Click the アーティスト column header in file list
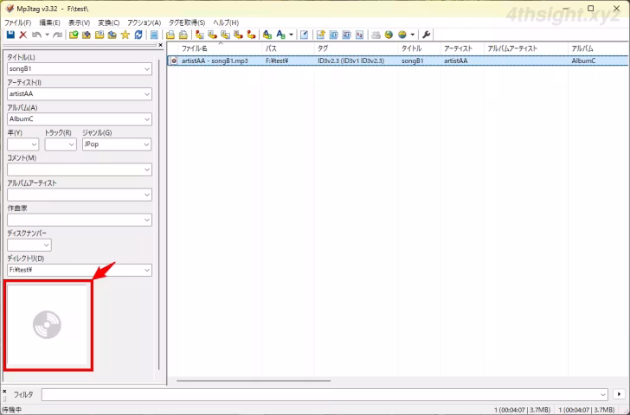The width and height of the screenshot is (630, 415). (x=457, y=49)
